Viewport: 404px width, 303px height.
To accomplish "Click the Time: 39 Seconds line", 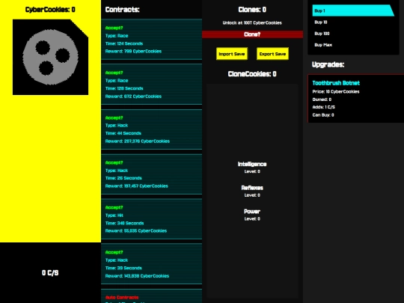I will pyautogui.click(x=123, y=268).
